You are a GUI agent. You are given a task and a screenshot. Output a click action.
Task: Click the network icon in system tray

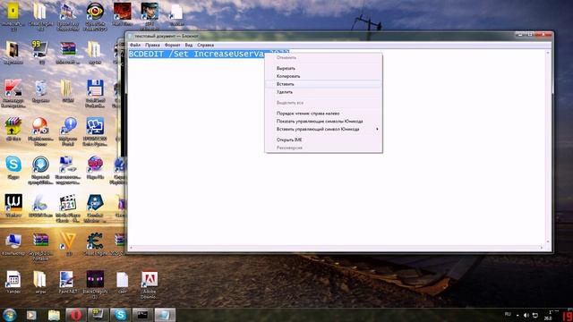coord(535,315)
